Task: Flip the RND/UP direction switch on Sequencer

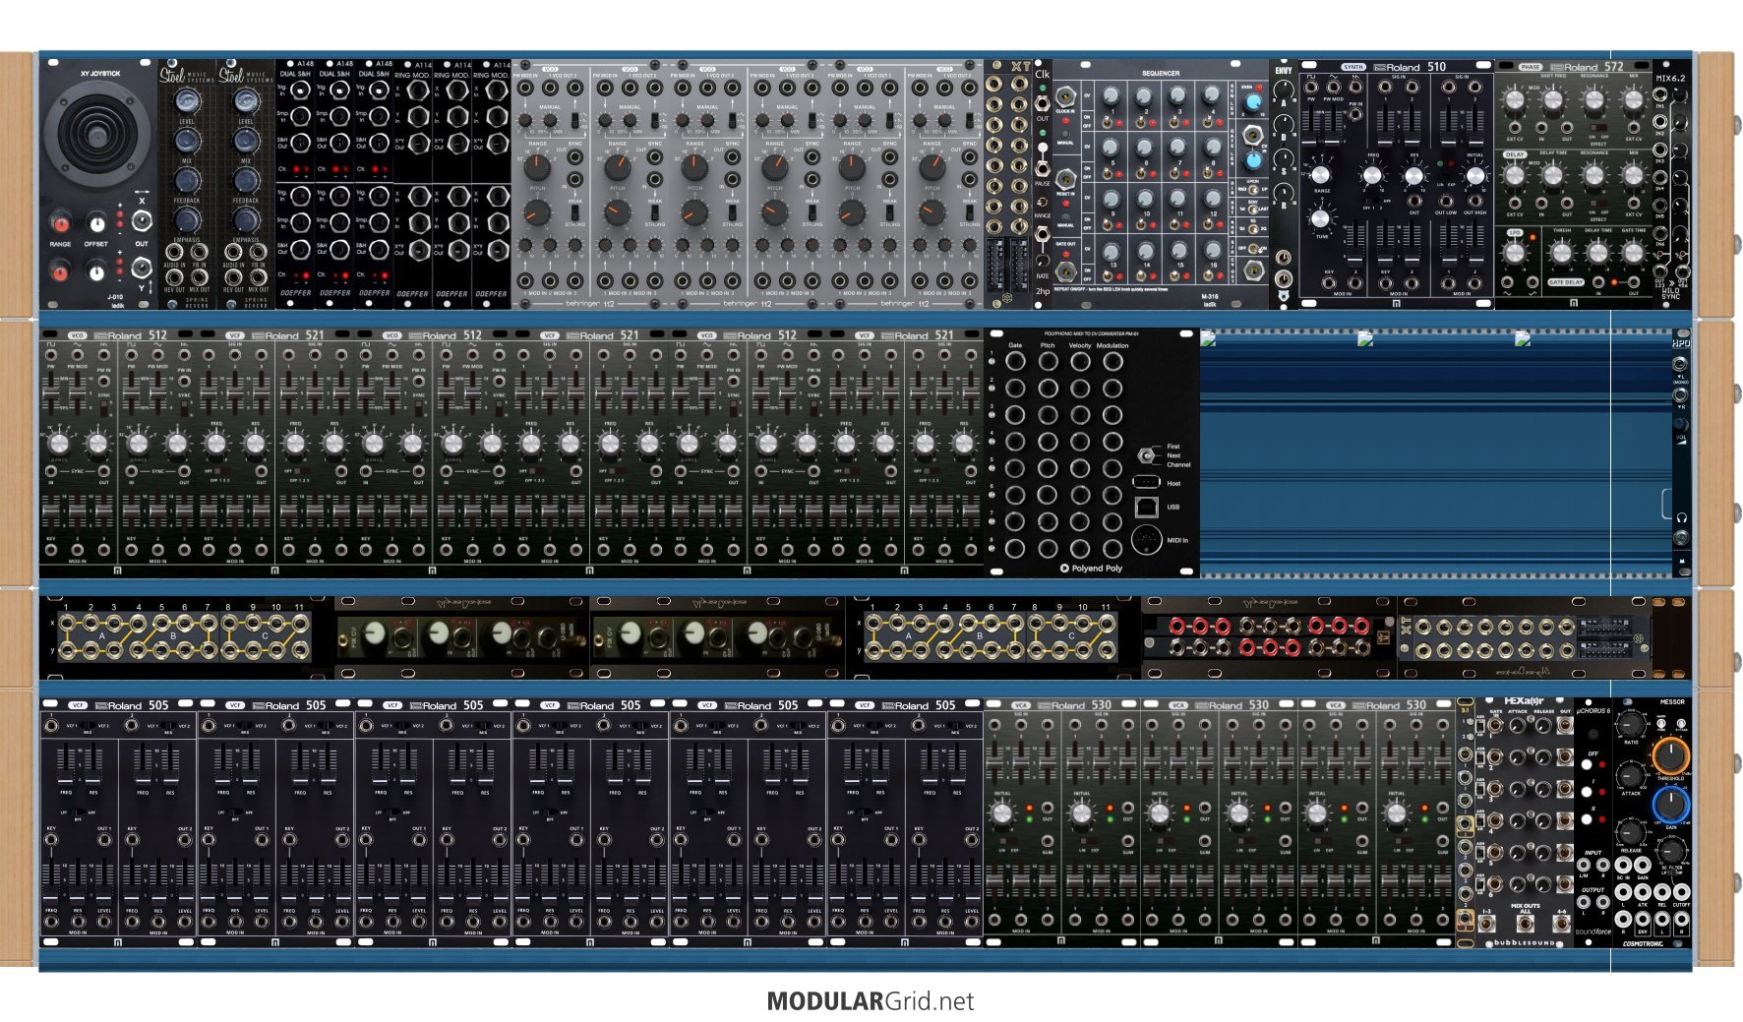Action: pyautogui.click(x=1253, y=189)
